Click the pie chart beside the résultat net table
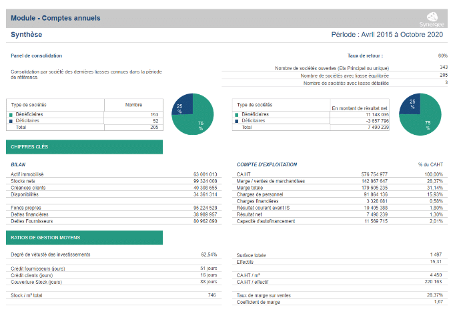455x328 pixels. (x=418, y=114)
